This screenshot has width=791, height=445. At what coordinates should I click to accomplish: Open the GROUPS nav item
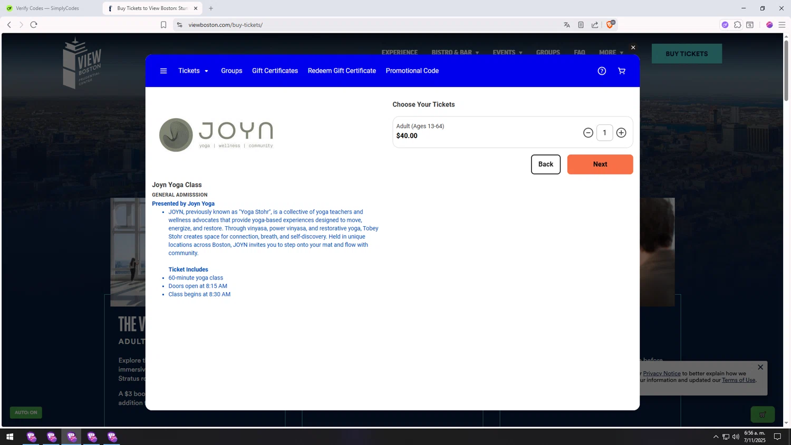point(548,52)
